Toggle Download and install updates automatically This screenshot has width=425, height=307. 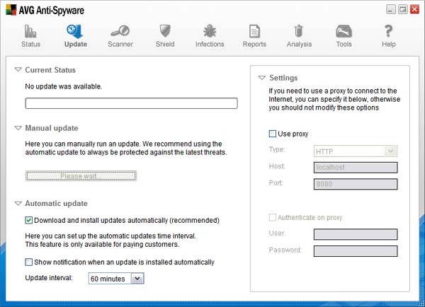(29, 221)
